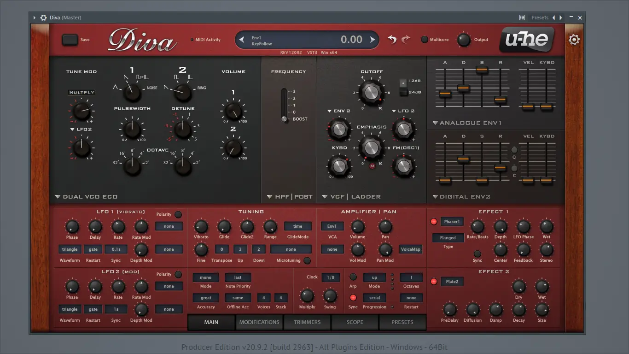Click the Transpose value field
The height and width of the screenshot is (354, 629).
pyautogui.click(x=222, y=249)
